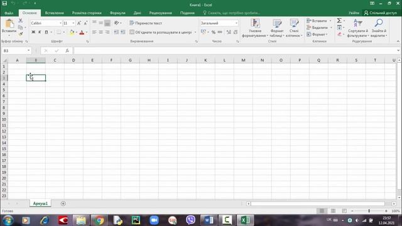Align cell text to the left

94,32
